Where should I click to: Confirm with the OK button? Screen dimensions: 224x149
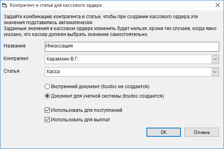click(x=163, y=132)
